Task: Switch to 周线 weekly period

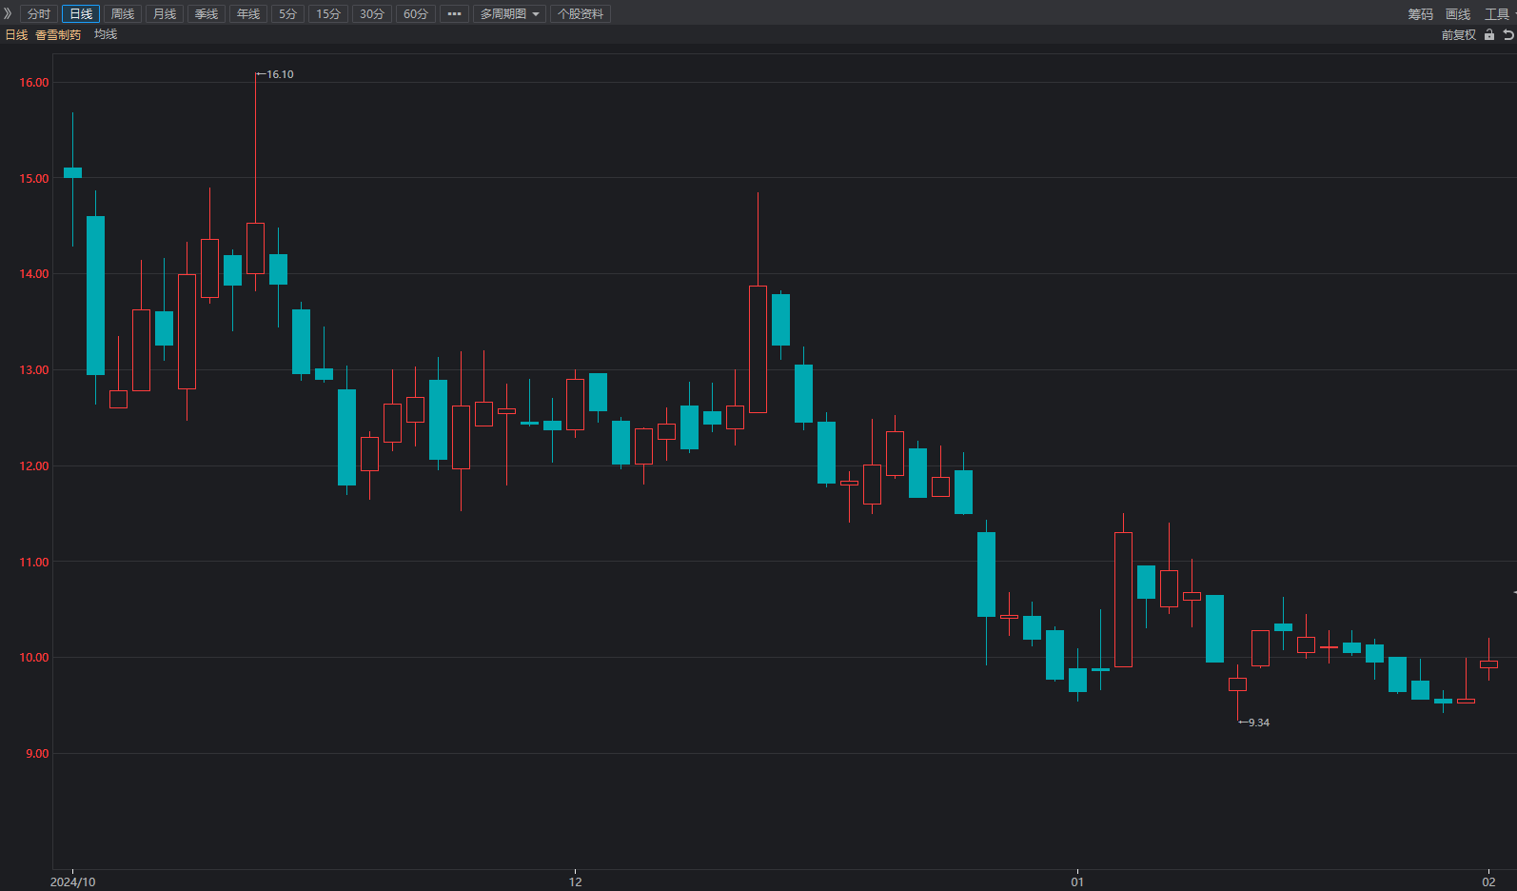Action: coord(123,14)
